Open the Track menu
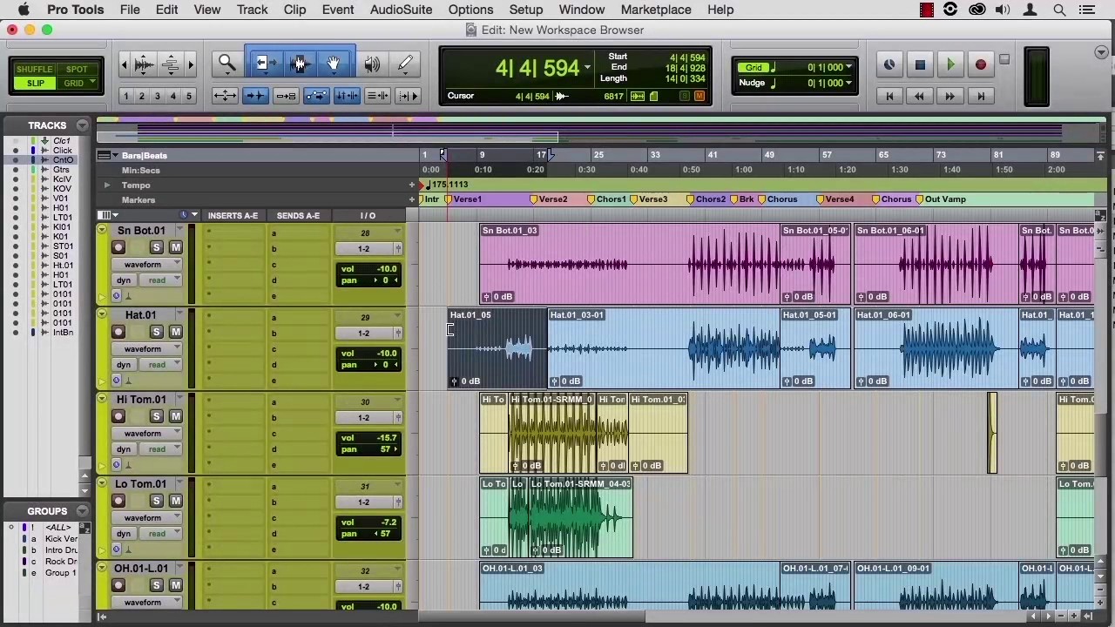Screen dimensions: 1115x627 tap(252, 10)
